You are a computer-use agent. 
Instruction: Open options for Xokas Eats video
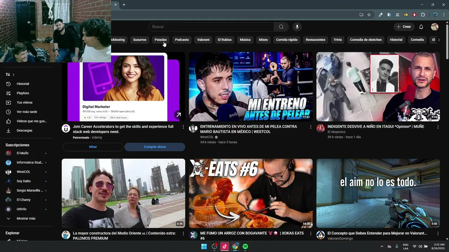coord(310,233)
